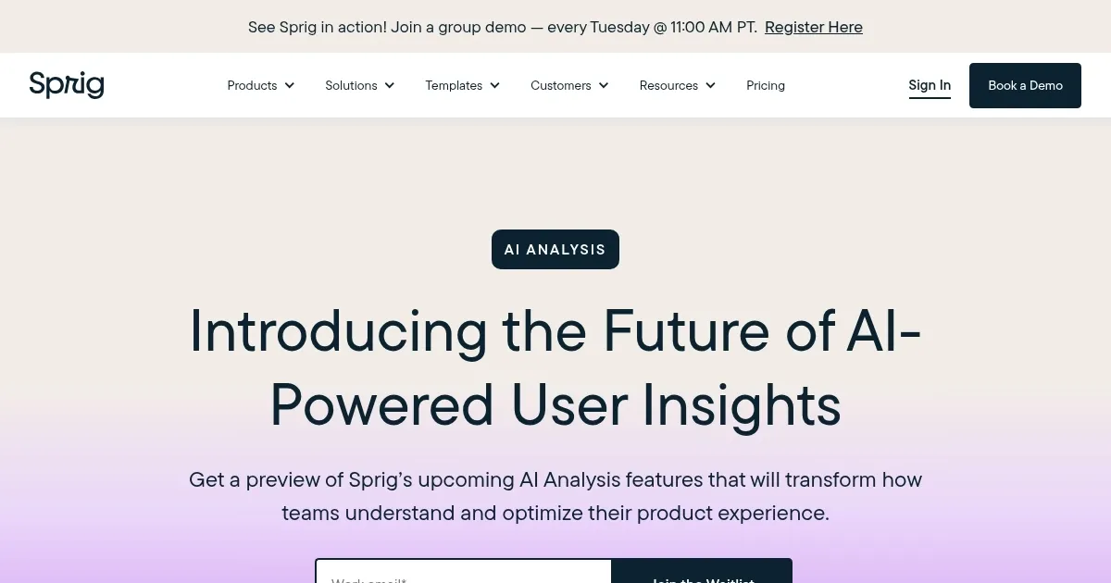Viewport: 1111px width, 583px height.
Task: Click the Sprig logo to go home
Action: pos(66,85)
